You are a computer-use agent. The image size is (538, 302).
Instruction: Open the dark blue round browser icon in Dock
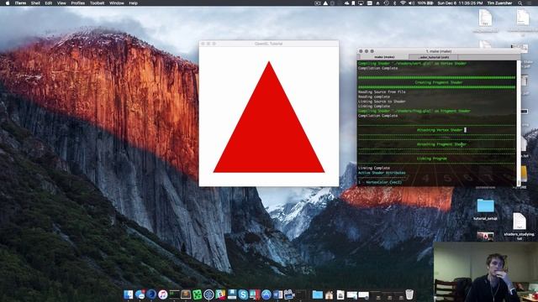(151, 294)
